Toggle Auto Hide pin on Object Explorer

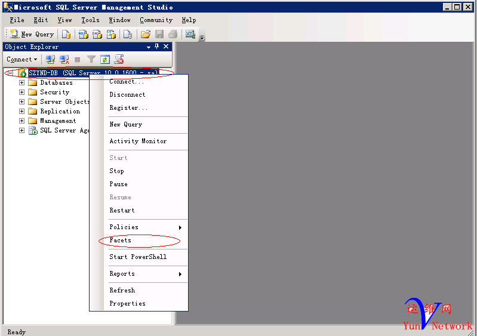pos(156,47)
